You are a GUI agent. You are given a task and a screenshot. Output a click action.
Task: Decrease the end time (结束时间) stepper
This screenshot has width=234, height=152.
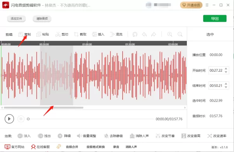coord(226,87)
